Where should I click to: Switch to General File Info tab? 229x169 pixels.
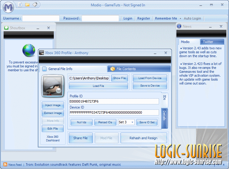tap(74, 69)
